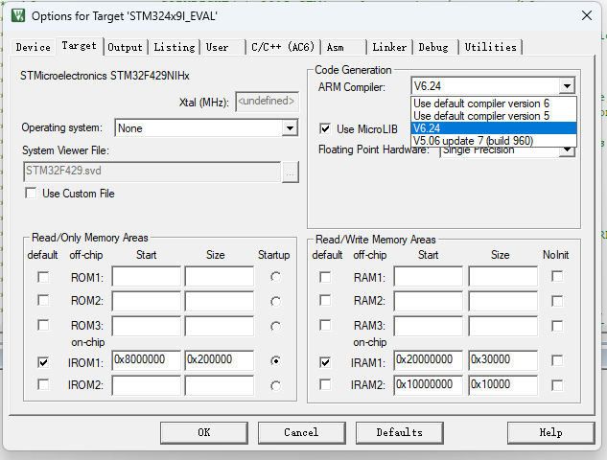Switch to the Device tab
The height and width of the screenshot is (460, 607).
click(x=33, y=47)
